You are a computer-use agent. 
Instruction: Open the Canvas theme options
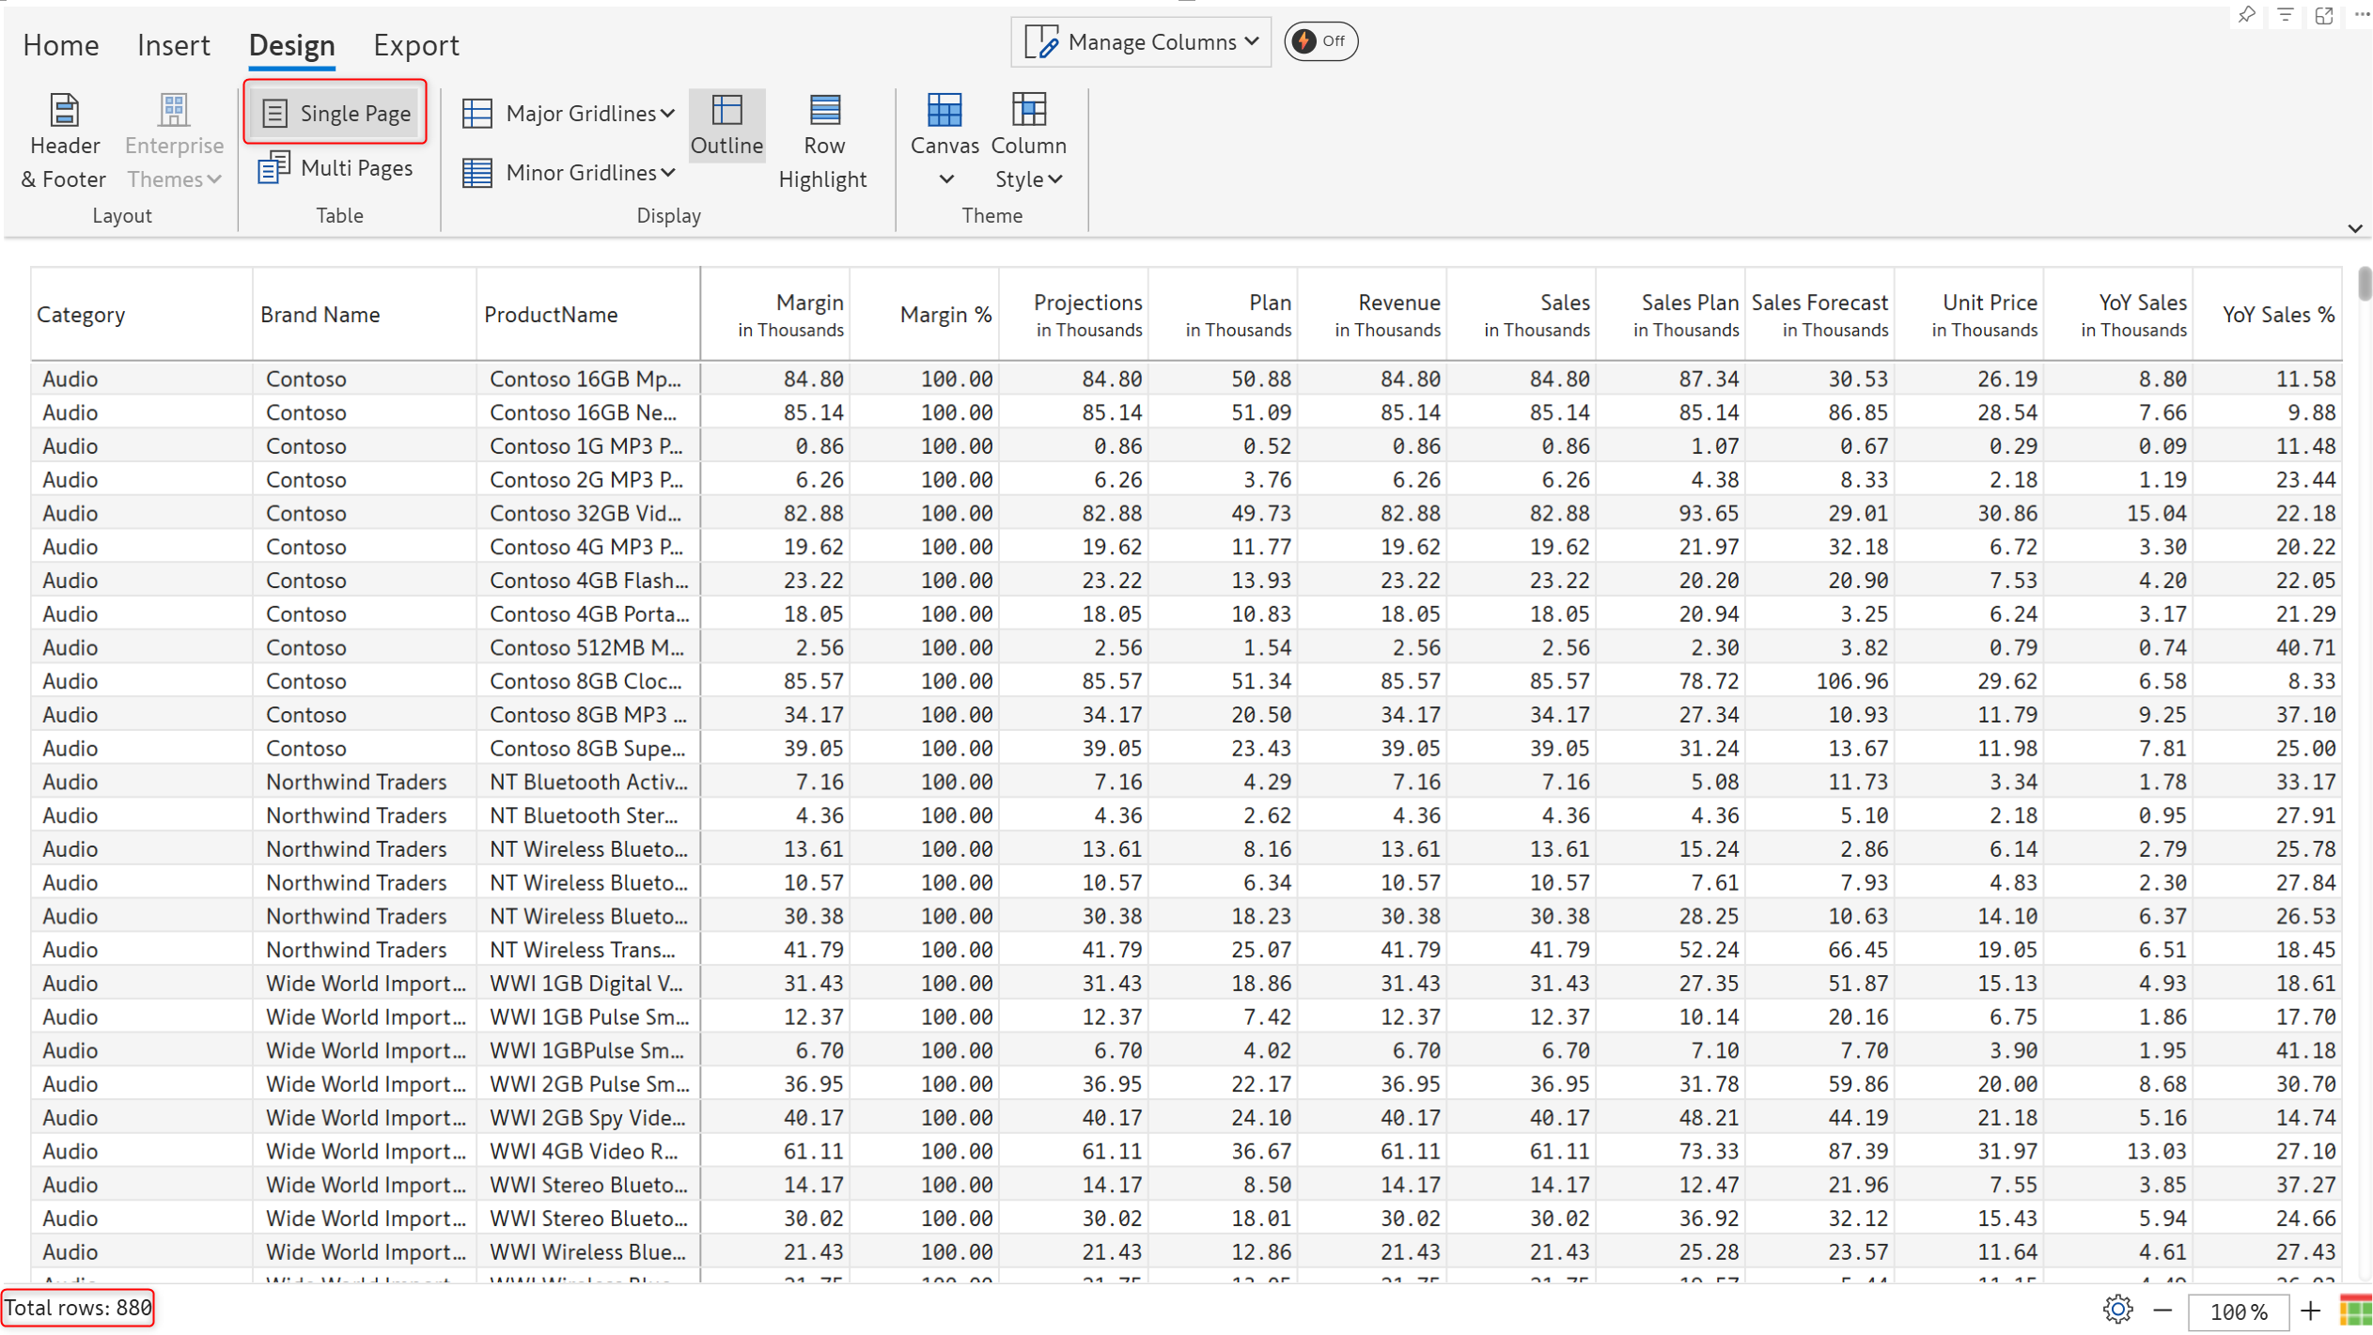pyautogui.click(x=944, y=141)
